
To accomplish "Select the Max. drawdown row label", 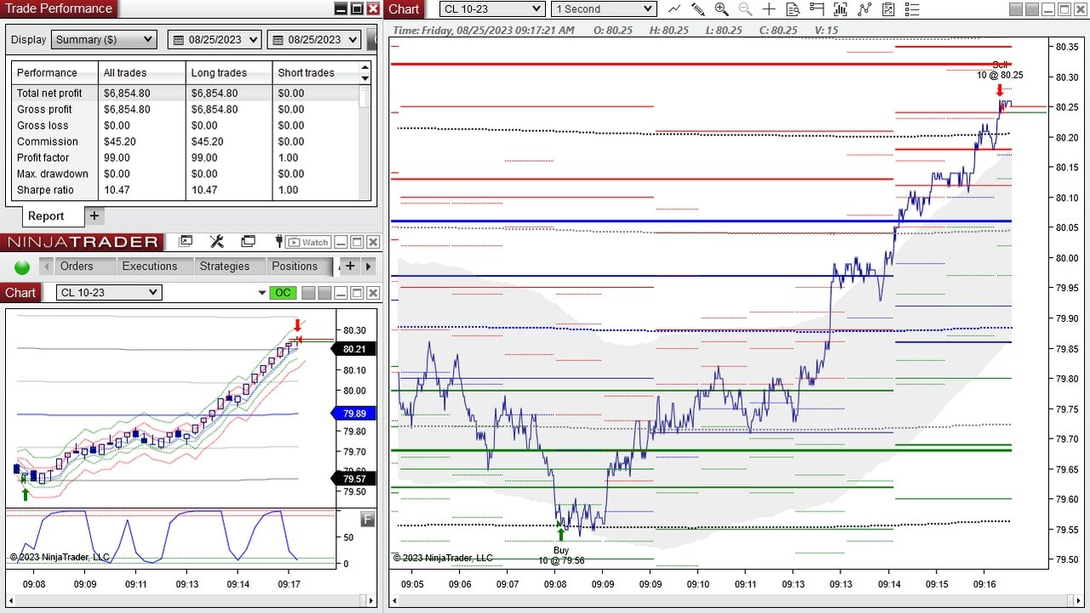I will tap(52, 174).
